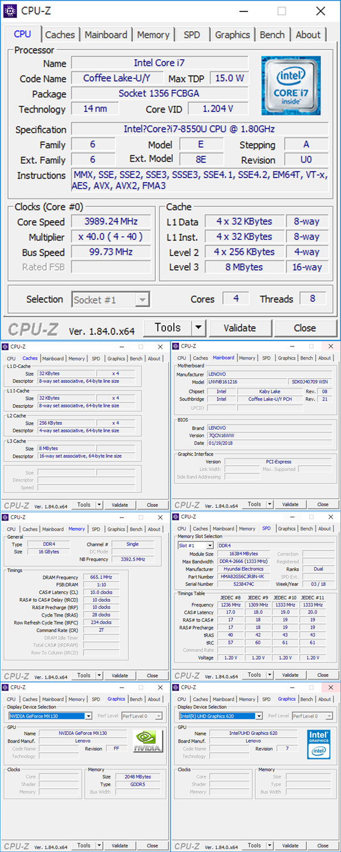
Task: Click the Core VID value 1.204 V
Action: pyautogui.click(x=218, y=109)
